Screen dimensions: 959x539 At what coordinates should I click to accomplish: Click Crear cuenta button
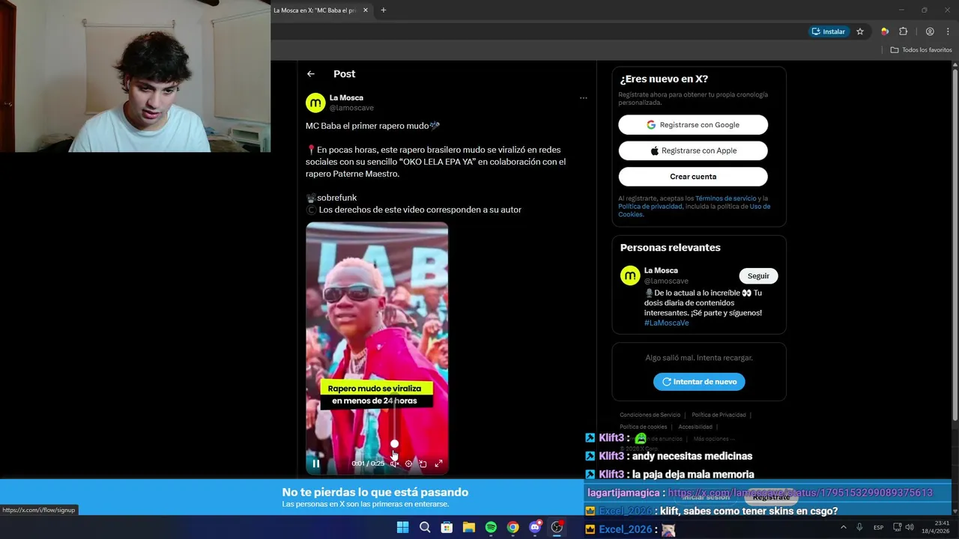click(x=693, y=177)
